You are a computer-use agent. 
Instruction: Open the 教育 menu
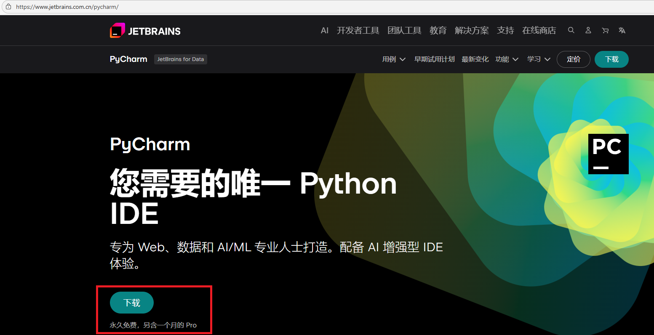[438, 30]
